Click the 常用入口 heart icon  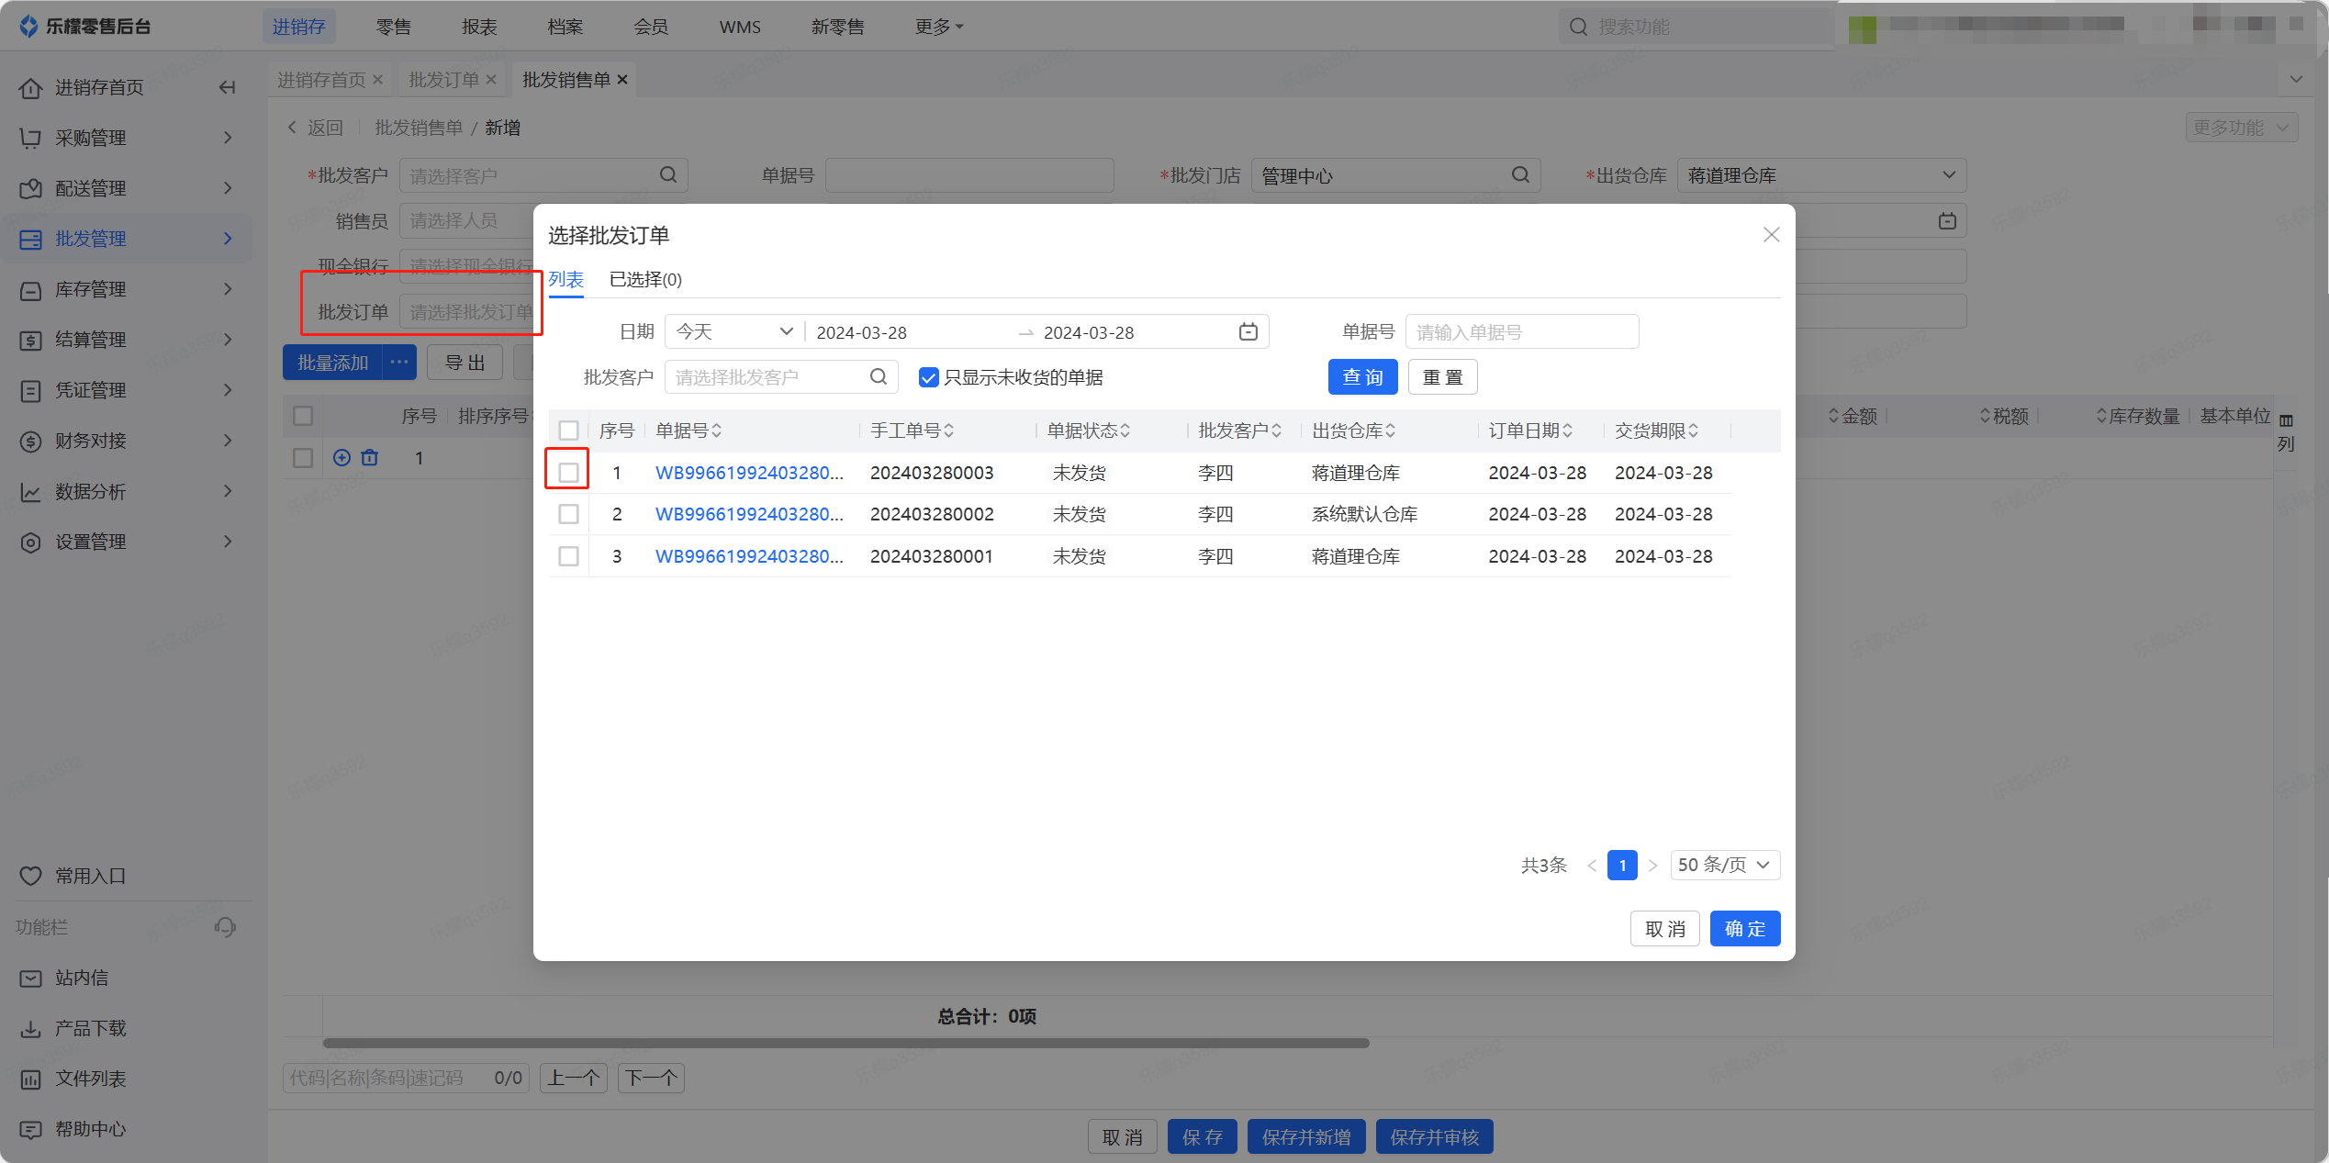tap(30, 876)
